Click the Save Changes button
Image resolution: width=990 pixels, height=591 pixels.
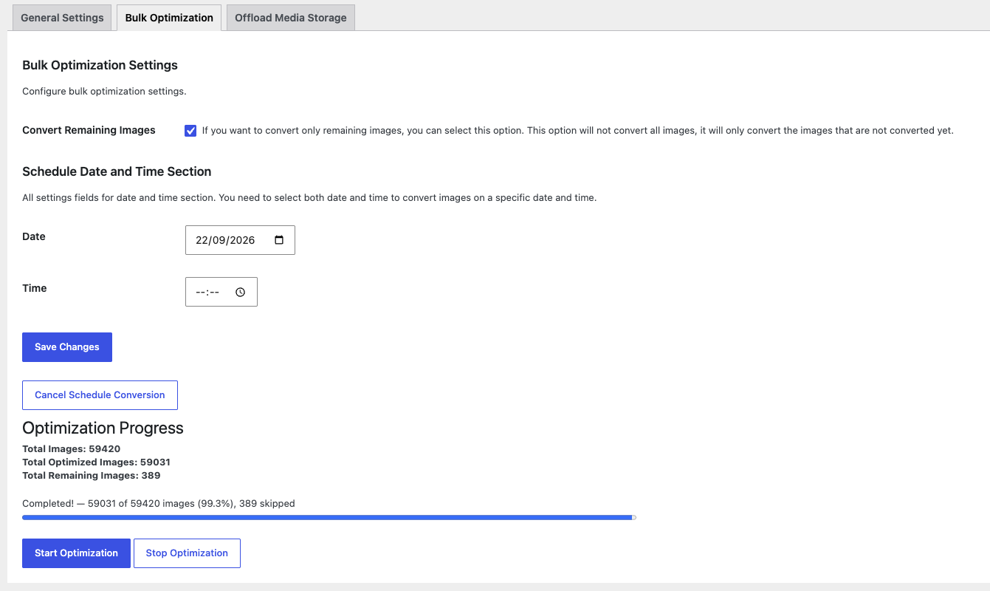(67, 347)
